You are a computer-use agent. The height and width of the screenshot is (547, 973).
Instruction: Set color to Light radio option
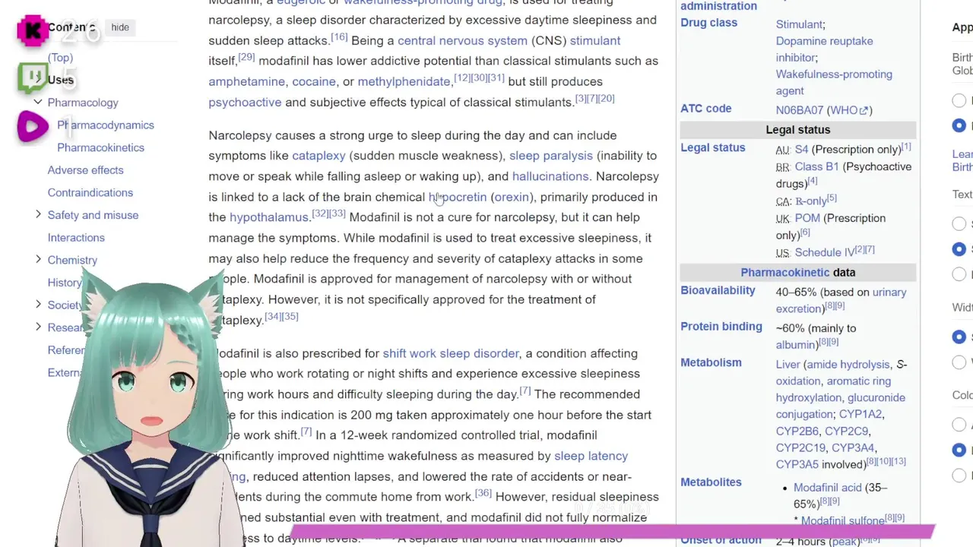coord(959,450)
